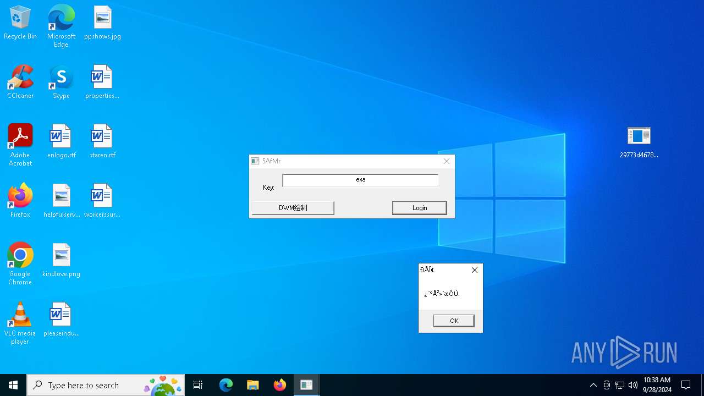
Task: Open CCleaner desktop shortcut
Action: [x=20, y=82]
